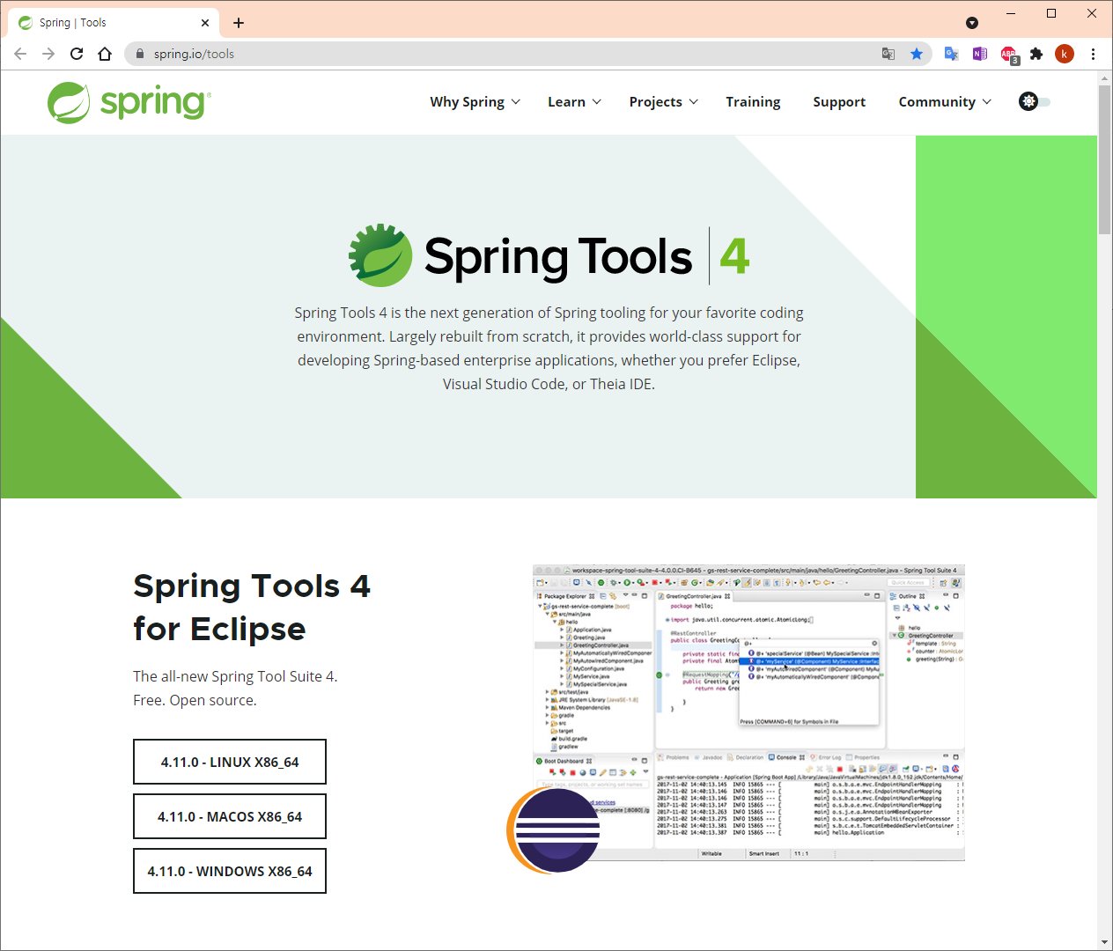
Task: Bookmark this page with the star icon
Action: coord(917,54)
